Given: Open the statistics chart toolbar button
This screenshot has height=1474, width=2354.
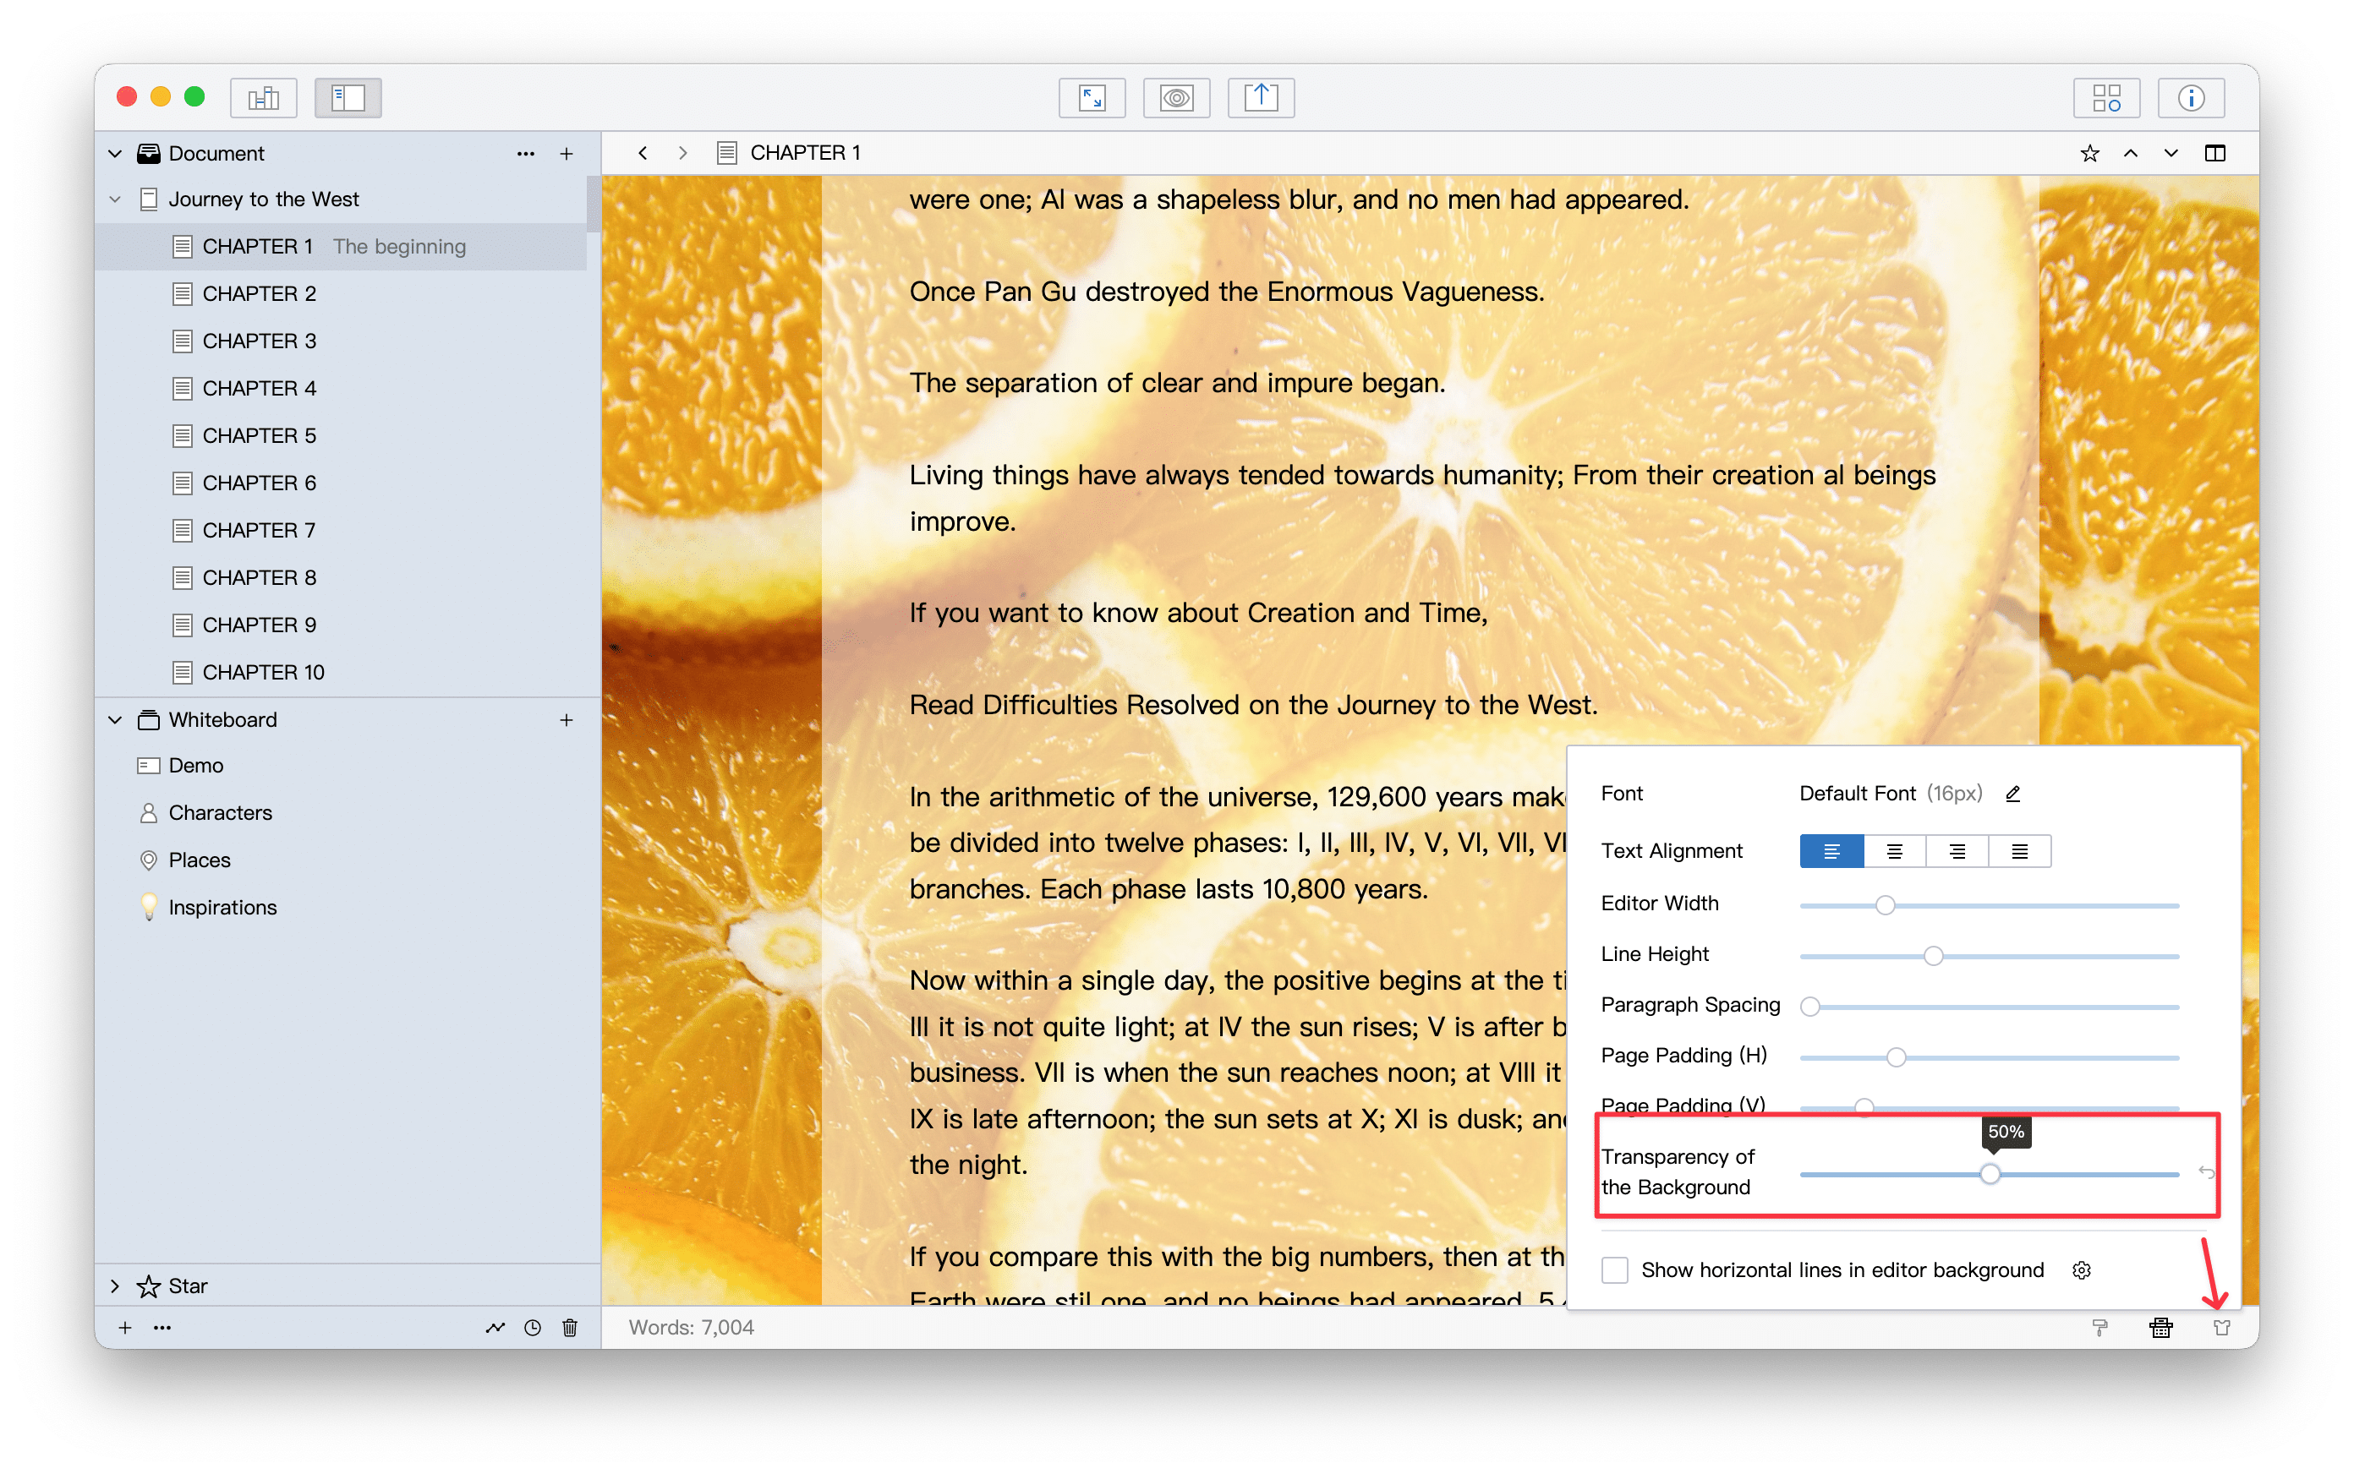Looking at the screenshot, I should (263, 97).
